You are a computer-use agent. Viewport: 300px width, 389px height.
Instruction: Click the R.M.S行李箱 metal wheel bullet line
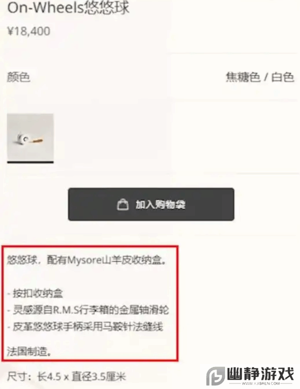pyautogui.click(x=88, y=310)
